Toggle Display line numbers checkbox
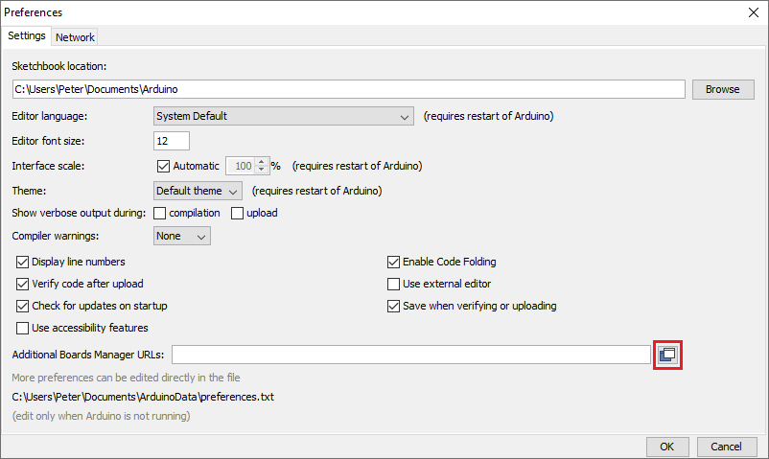The width and height of the screenshot is (769, 459). point(23,262)
